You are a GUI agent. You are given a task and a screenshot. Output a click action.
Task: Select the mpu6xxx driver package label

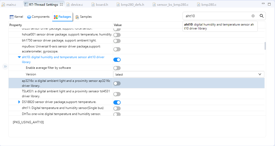[61, 49]
